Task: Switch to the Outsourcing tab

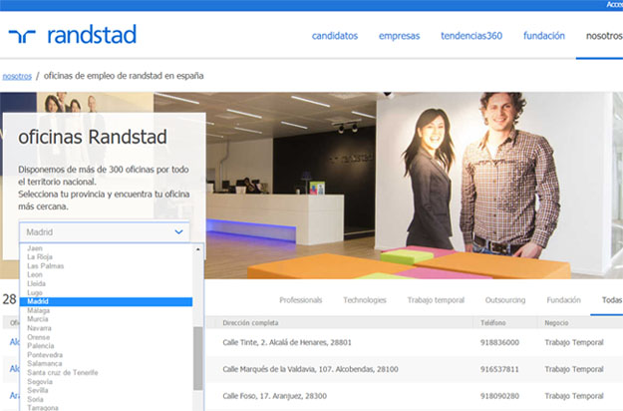Action: click(505, 300)
